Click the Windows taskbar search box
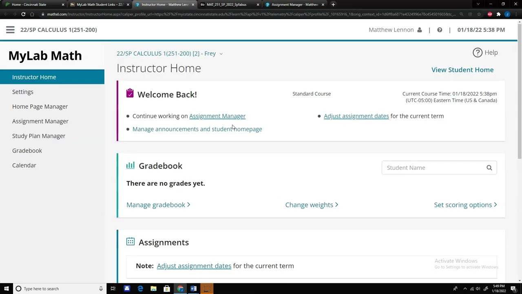 pyautogui.click(x=59, y=289)
